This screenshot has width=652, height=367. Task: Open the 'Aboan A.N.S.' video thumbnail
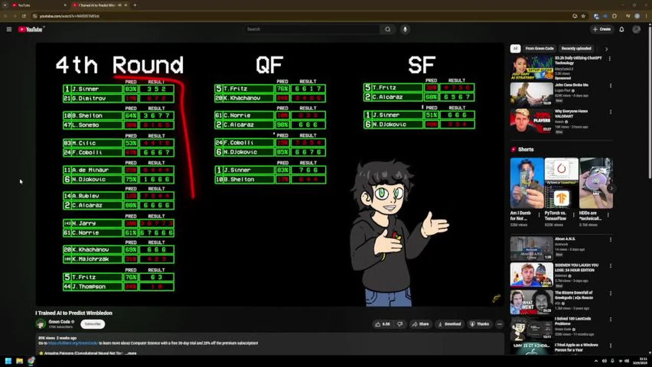pyautogui.click(x=531, y=248)
